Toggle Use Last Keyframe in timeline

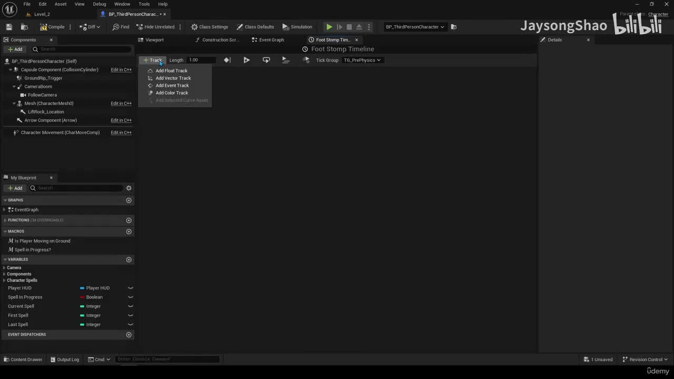(227, 60)
